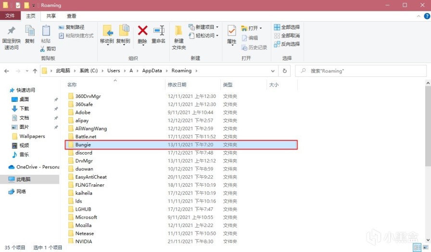Open Move to (移动到) menu
Viewport: 431px width, 252px height.
(x=107, y=35)
